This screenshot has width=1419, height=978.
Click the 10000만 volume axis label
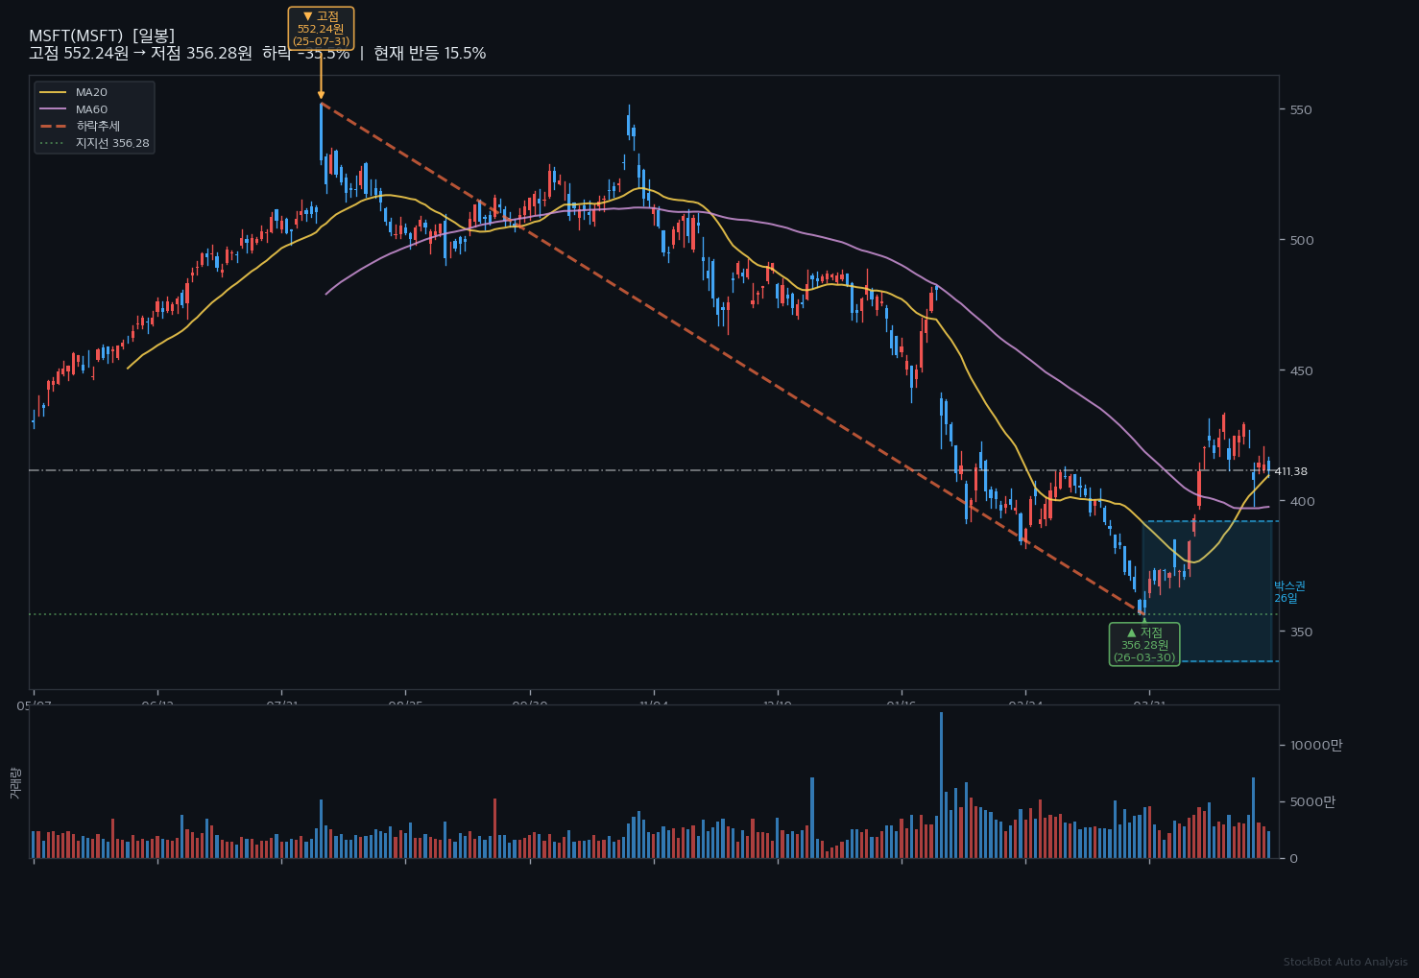(x=1316, y=746)
